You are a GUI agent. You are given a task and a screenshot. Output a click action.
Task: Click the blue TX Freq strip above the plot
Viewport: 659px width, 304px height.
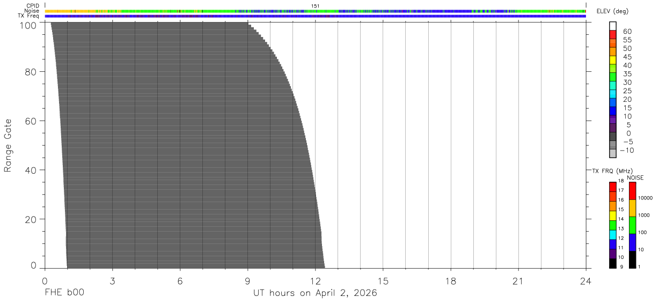316,16
